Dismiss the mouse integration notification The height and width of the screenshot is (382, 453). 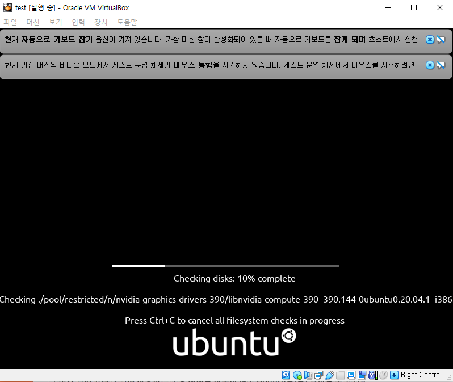[430, 65]
